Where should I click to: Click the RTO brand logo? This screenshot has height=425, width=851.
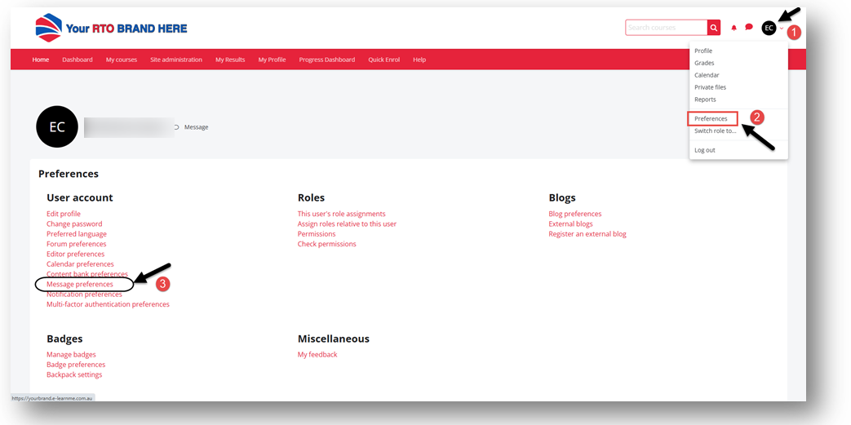(x=111, y=28)
